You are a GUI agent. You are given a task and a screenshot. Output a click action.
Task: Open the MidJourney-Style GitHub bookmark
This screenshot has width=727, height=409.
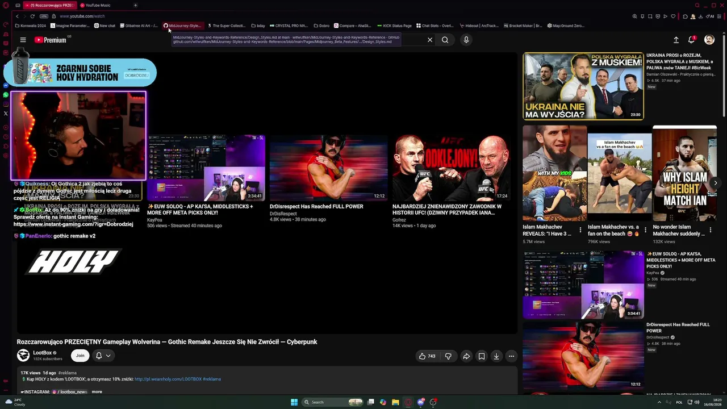coord(182,26)
